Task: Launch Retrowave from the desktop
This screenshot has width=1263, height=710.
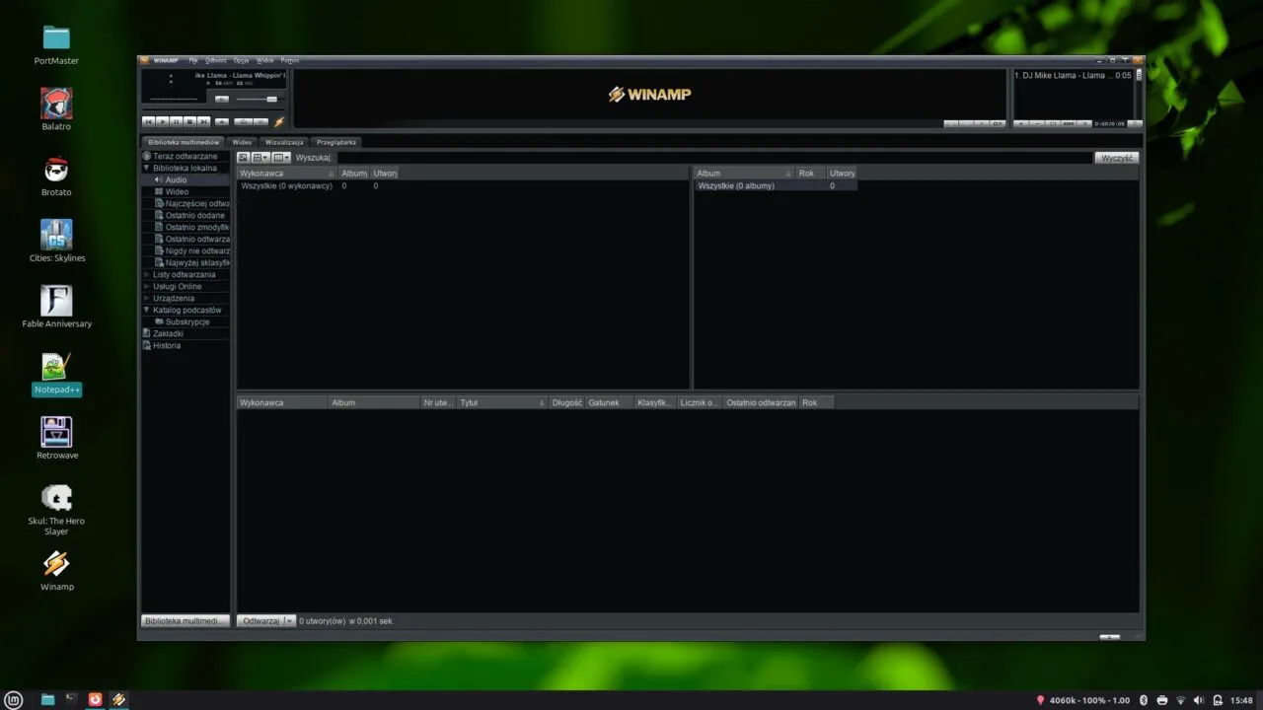Action: pos(56,439)
